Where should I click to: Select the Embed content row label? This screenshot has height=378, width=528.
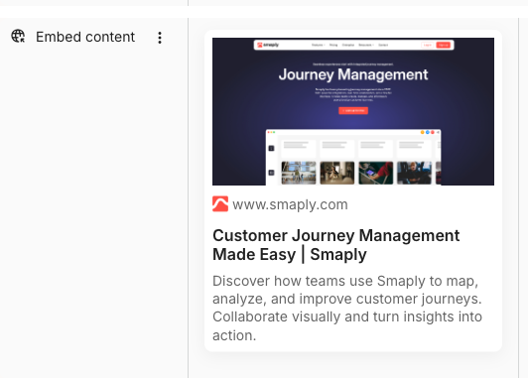coord(85,37)
